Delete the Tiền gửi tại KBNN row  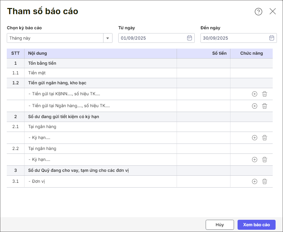265,94
